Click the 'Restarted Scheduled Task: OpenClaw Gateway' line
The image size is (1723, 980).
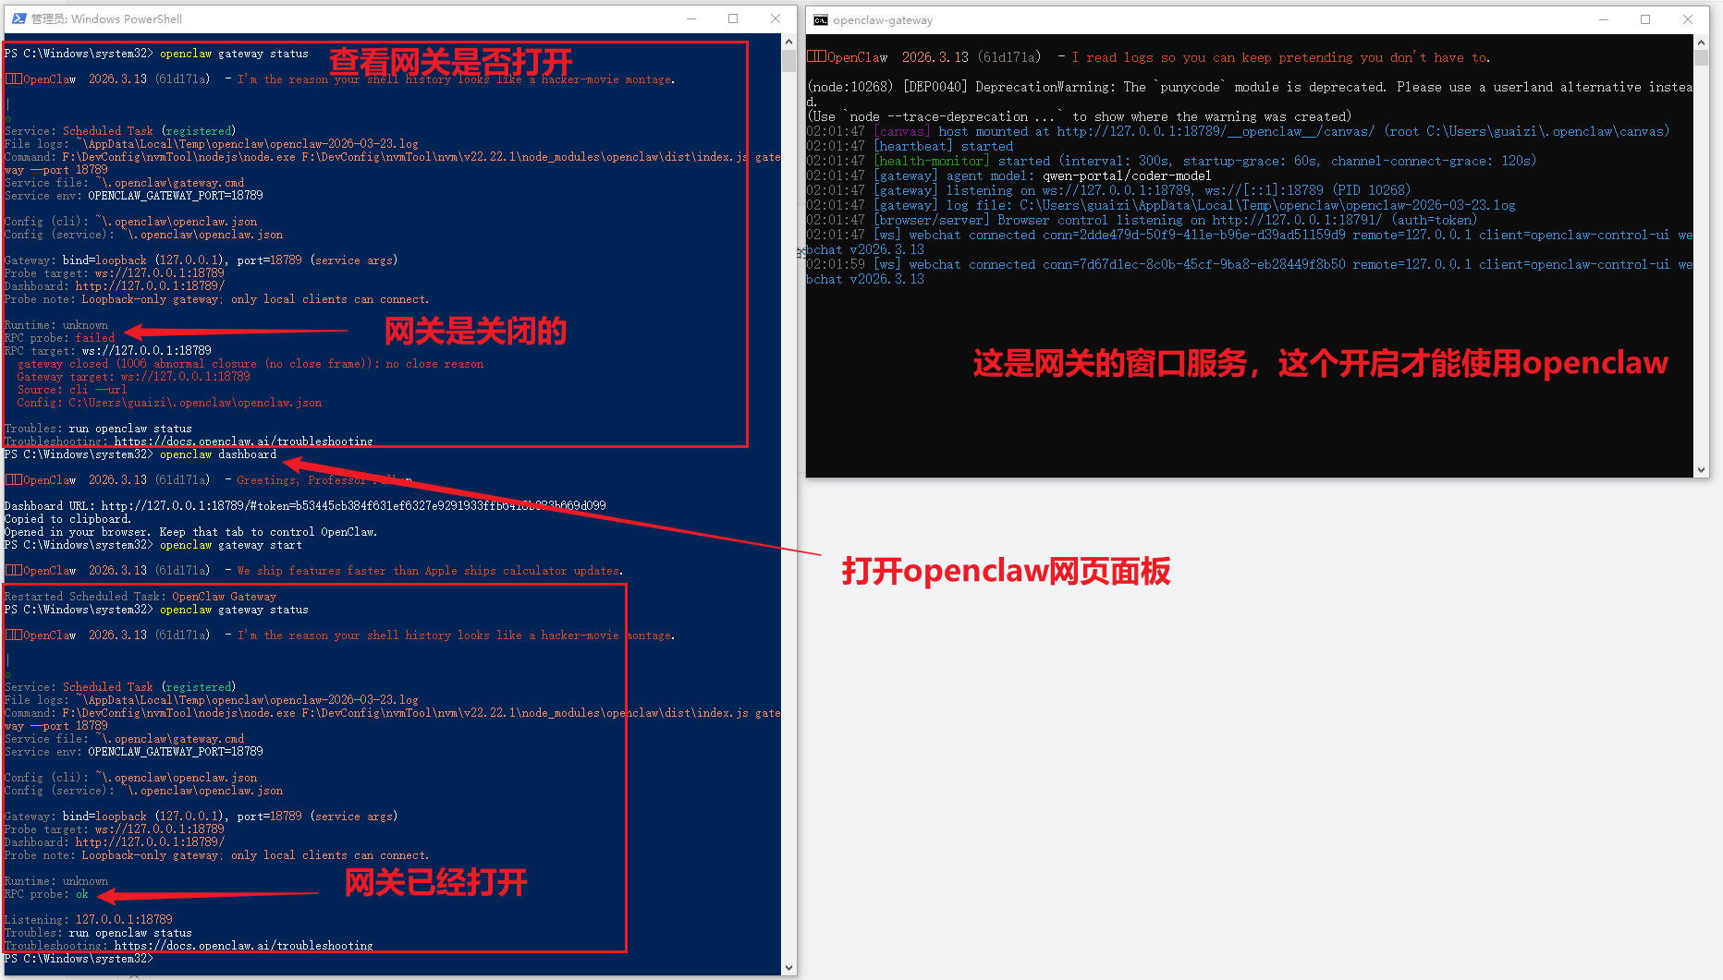[141, 597]
